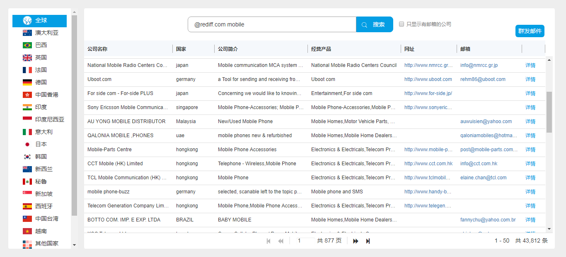Focus the search keyword input field
The height and width of the screenshot is (257, 566).
pyautogui.click(x=272, y=24)
